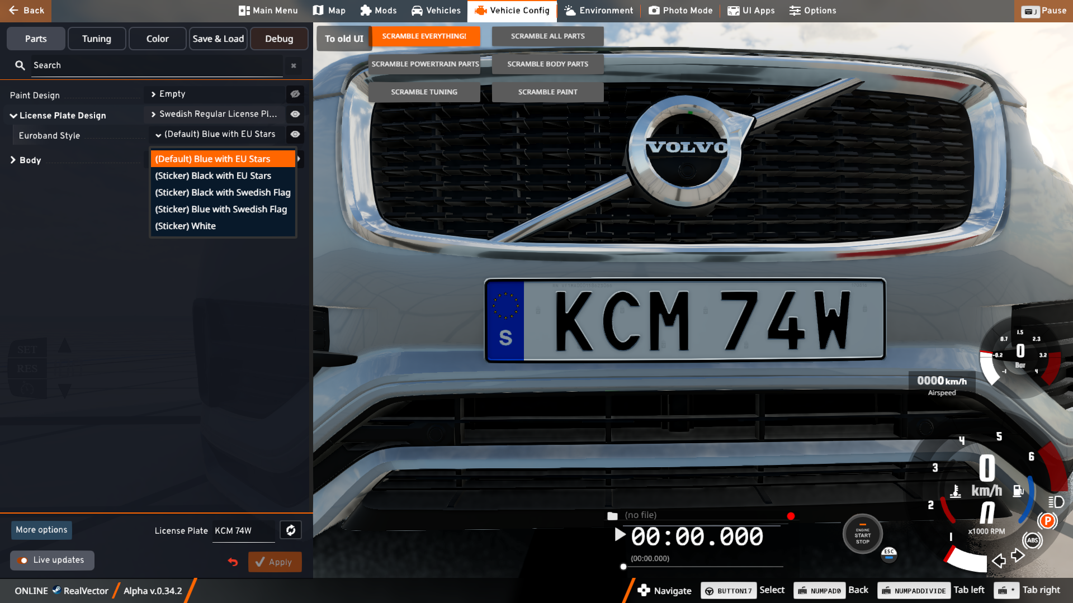
Task: Click SCRAMBLE BODY PARTS button
Action: tap(548, 64)
